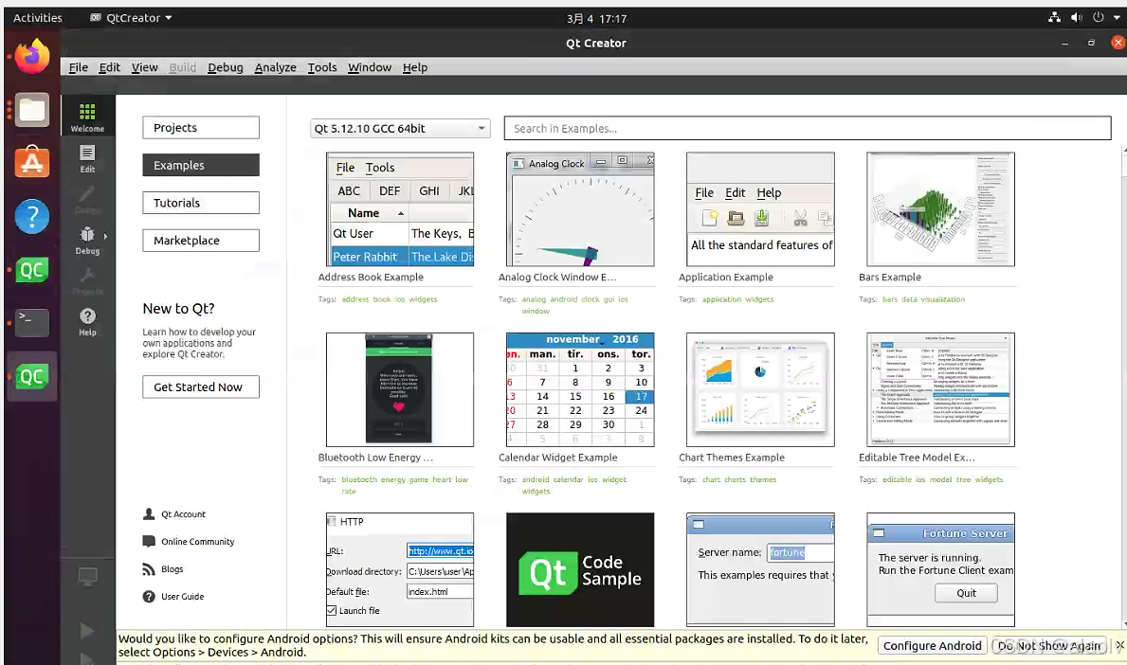Open the Bars Example thumbnail
This screenshot has height=665, width=1127.
[x=941, y=209]
